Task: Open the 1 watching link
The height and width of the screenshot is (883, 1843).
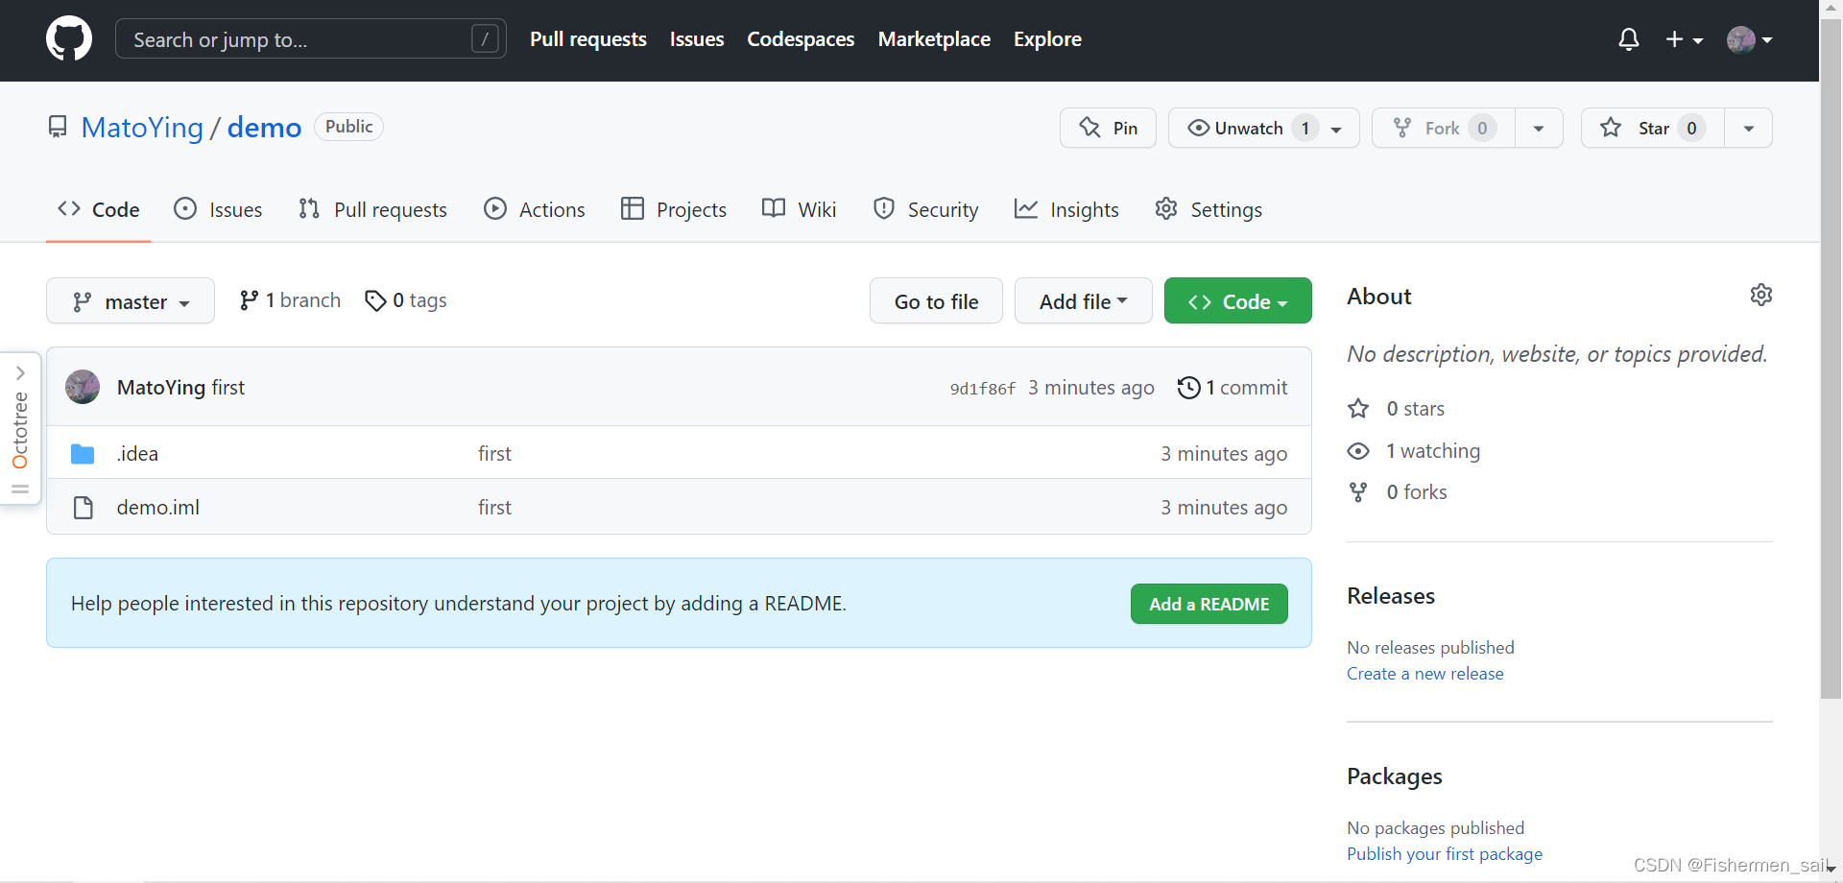Action: click(1414, 451)
